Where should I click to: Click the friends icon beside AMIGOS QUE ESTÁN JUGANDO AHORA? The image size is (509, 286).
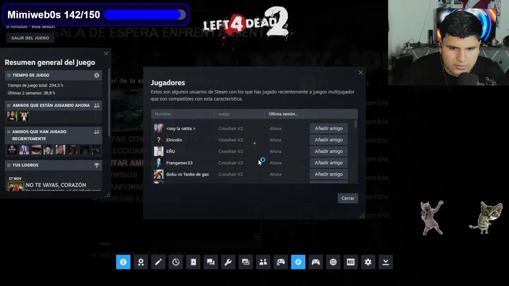pyautogui.click(x=97, y=105)
